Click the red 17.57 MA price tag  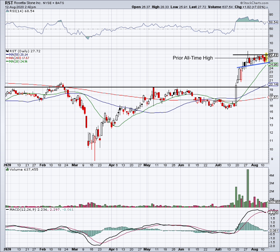click(273, 97)
